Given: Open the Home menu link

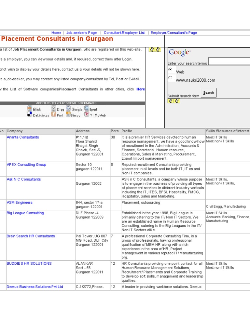Looking at the screenshot, I should 56,33.
